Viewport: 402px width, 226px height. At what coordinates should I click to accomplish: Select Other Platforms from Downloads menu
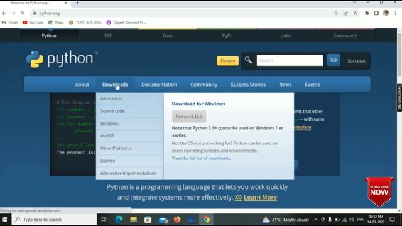(130, 148)
